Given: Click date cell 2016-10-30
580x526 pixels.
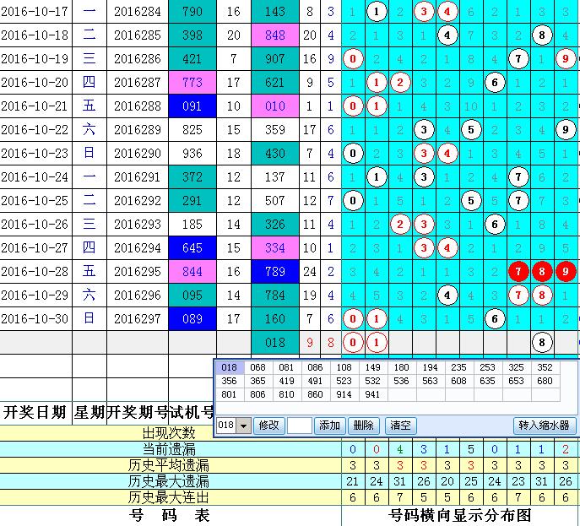Looking at the screenshot, I should 35,318.
